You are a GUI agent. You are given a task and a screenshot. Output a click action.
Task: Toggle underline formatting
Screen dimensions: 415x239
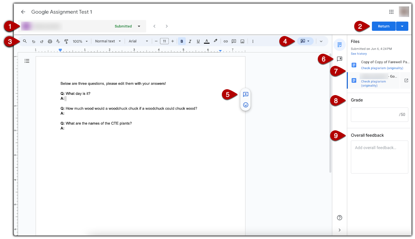pyautogui.click(x=198, y=41)
